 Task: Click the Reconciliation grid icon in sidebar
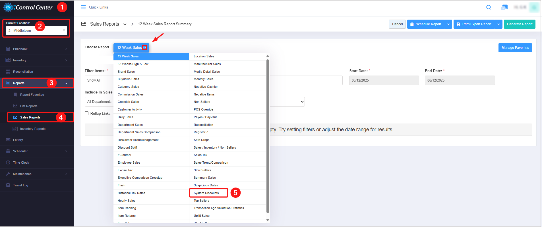pos(8,72)
